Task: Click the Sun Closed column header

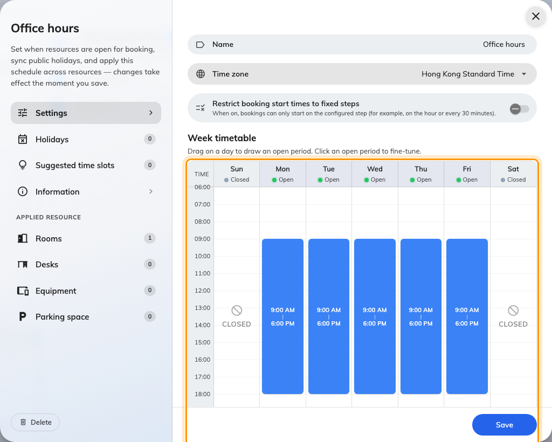Action: [x=237, y=174]
